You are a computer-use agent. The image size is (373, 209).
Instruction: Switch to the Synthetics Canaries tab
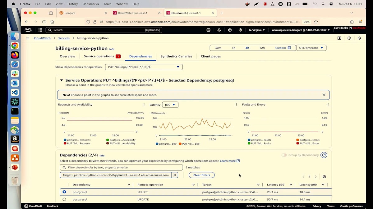coord(176,56)
